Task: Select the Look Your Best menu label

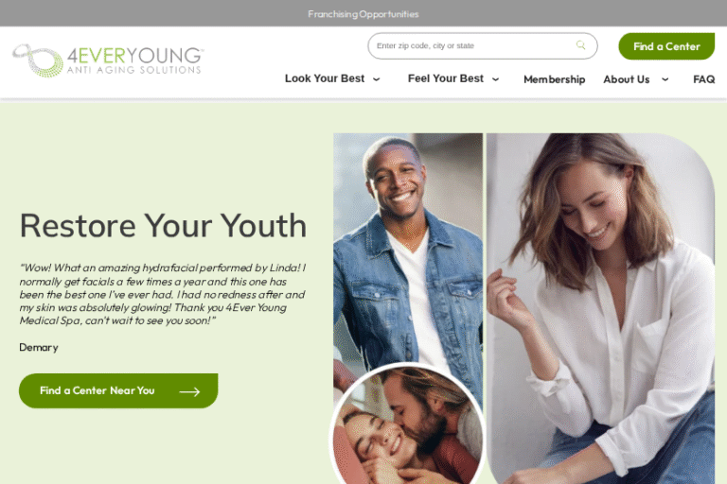Action: [325, 78]
